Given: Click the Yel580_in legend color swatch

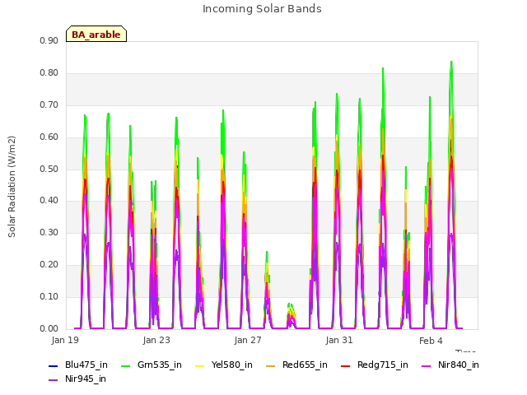Looking at the screenshot, I should pyautogui.click(x=199, y=365).
